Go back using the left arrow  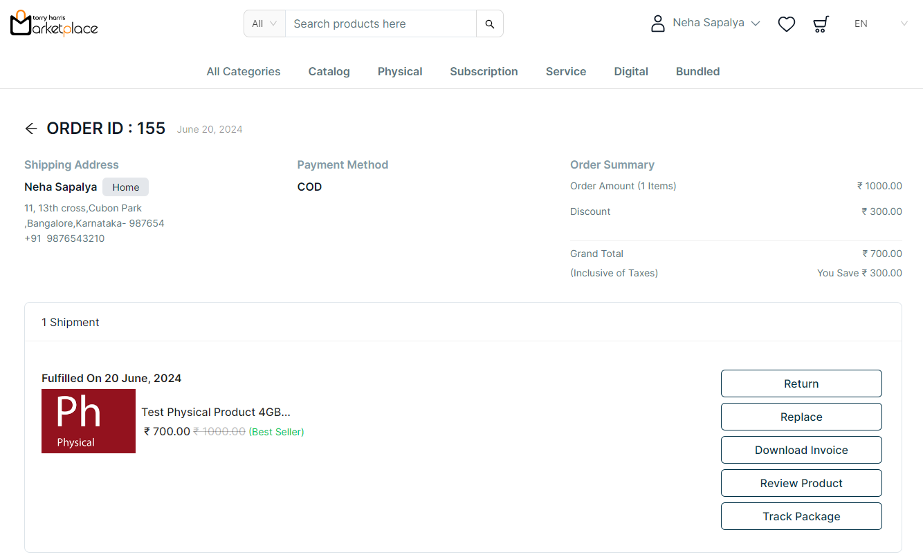coord(30,129)
